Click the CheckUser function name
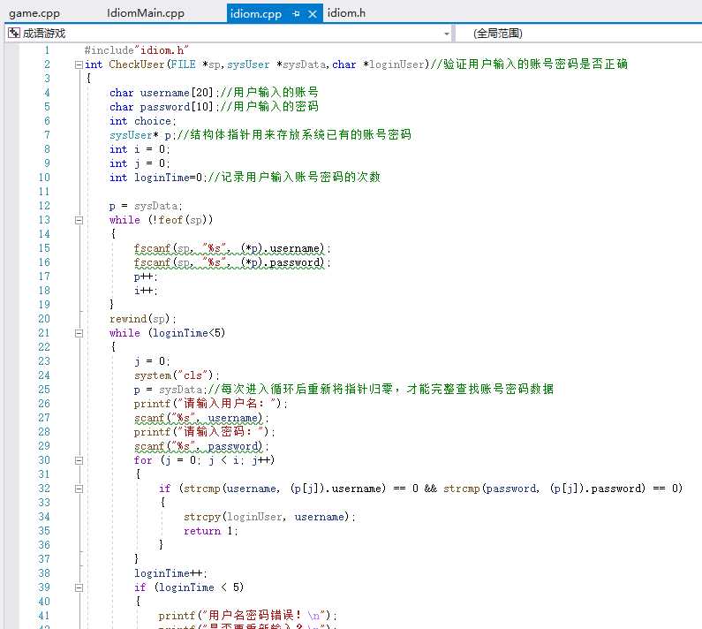Screen dimensions: 702x629 tap(137, 64)
